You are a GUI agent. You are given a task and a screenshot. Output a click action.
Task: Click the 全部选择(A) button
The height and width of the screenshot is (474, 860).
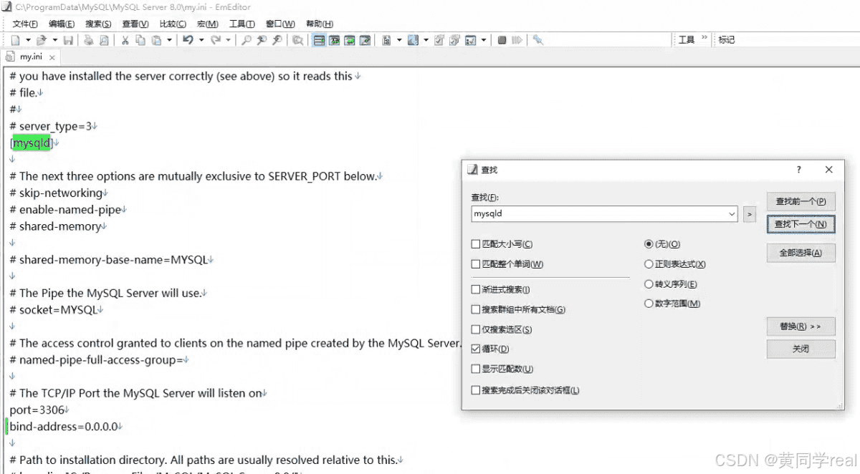click(801, 253)
